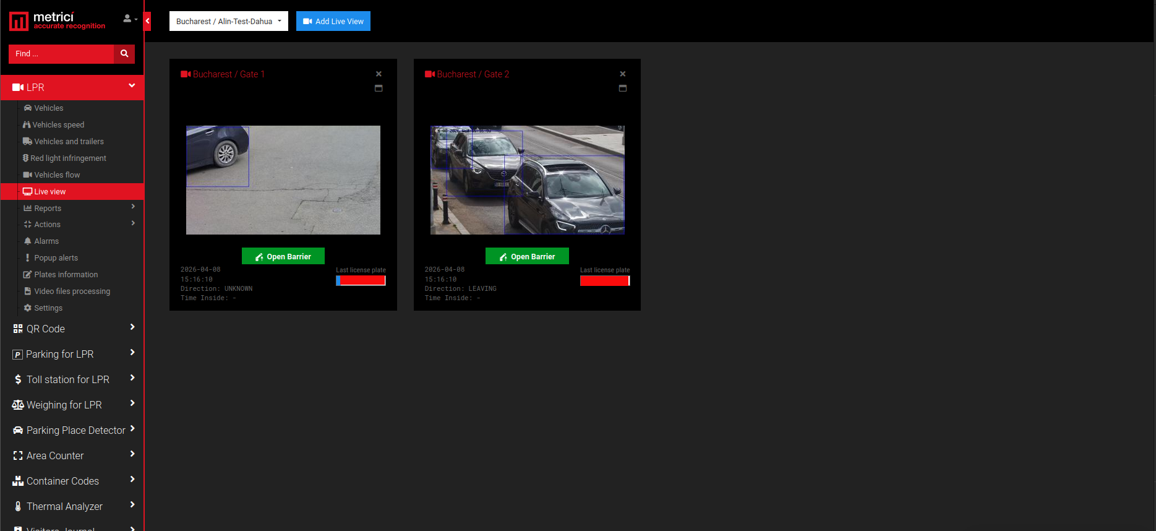Image resolution: width=1156 pixels, height=531 pixels.
Task: Expand Parking Place Detector module
Action: [x=72, y=430]
